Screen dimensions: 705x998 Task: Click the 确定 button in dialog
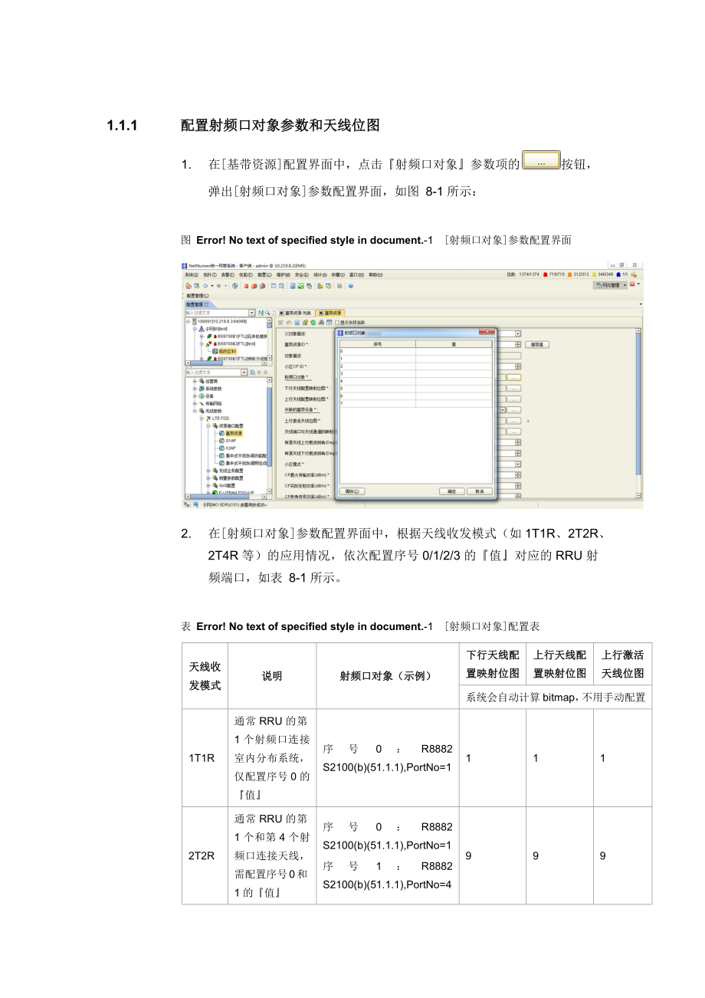[451, 491]
